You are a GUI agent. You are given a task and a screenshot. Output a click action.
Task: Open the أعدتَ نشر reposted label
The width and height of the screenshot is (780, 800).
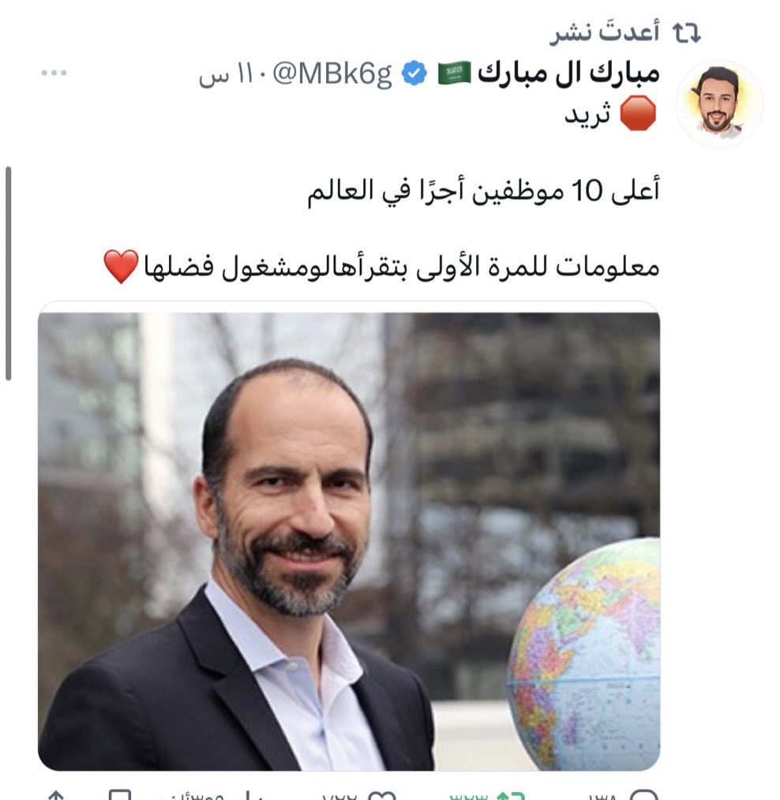[605, 32]
